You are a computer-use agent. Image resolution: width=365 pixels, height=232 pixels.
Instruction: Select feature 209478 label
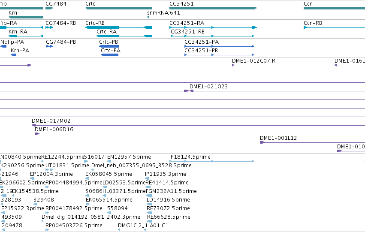click(x=12, y=226)
